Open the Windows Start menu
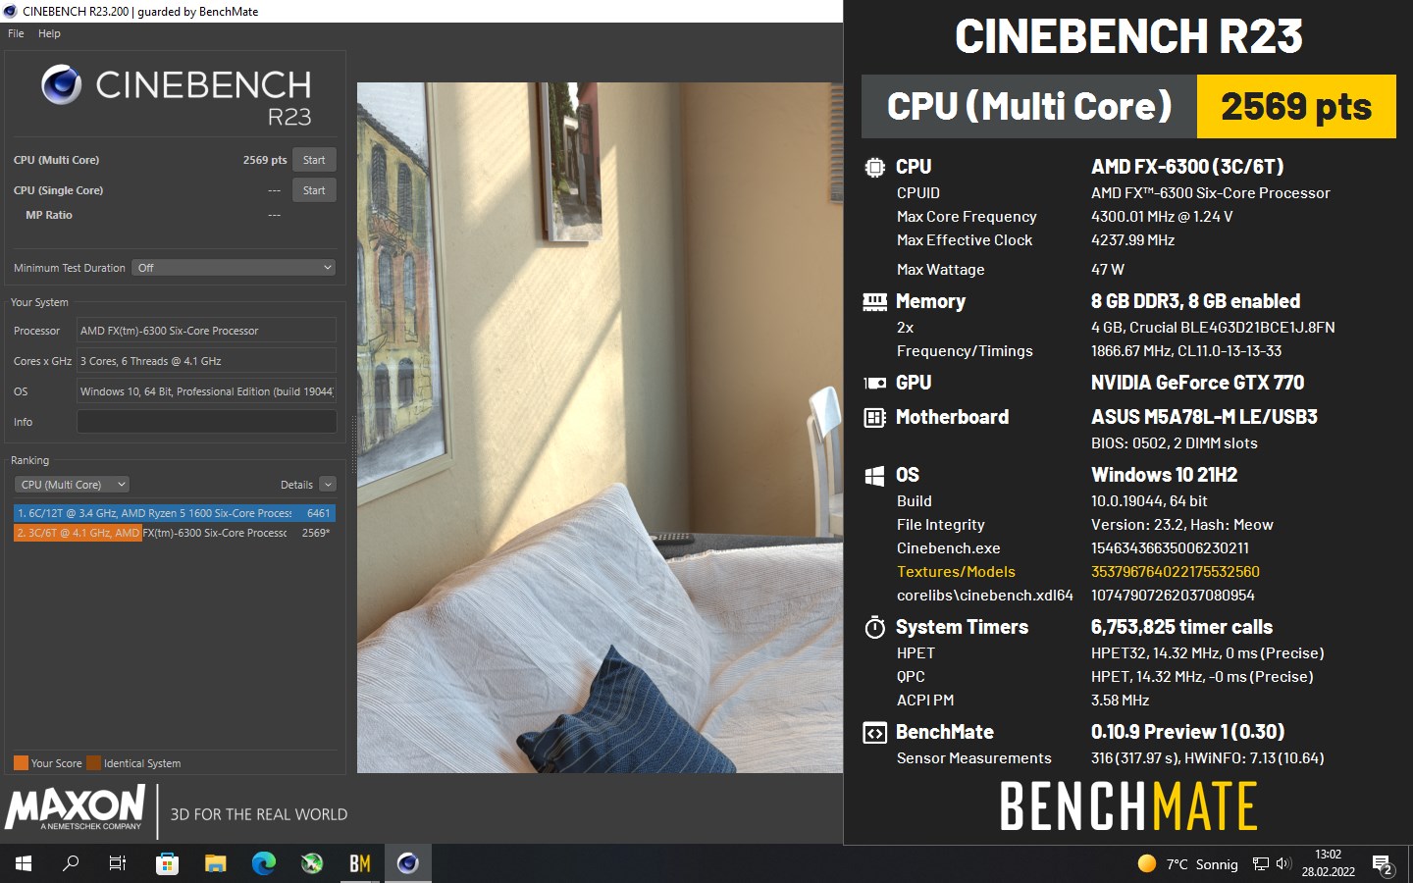The width and height of the screenshot is (1413, 883). 24,863
